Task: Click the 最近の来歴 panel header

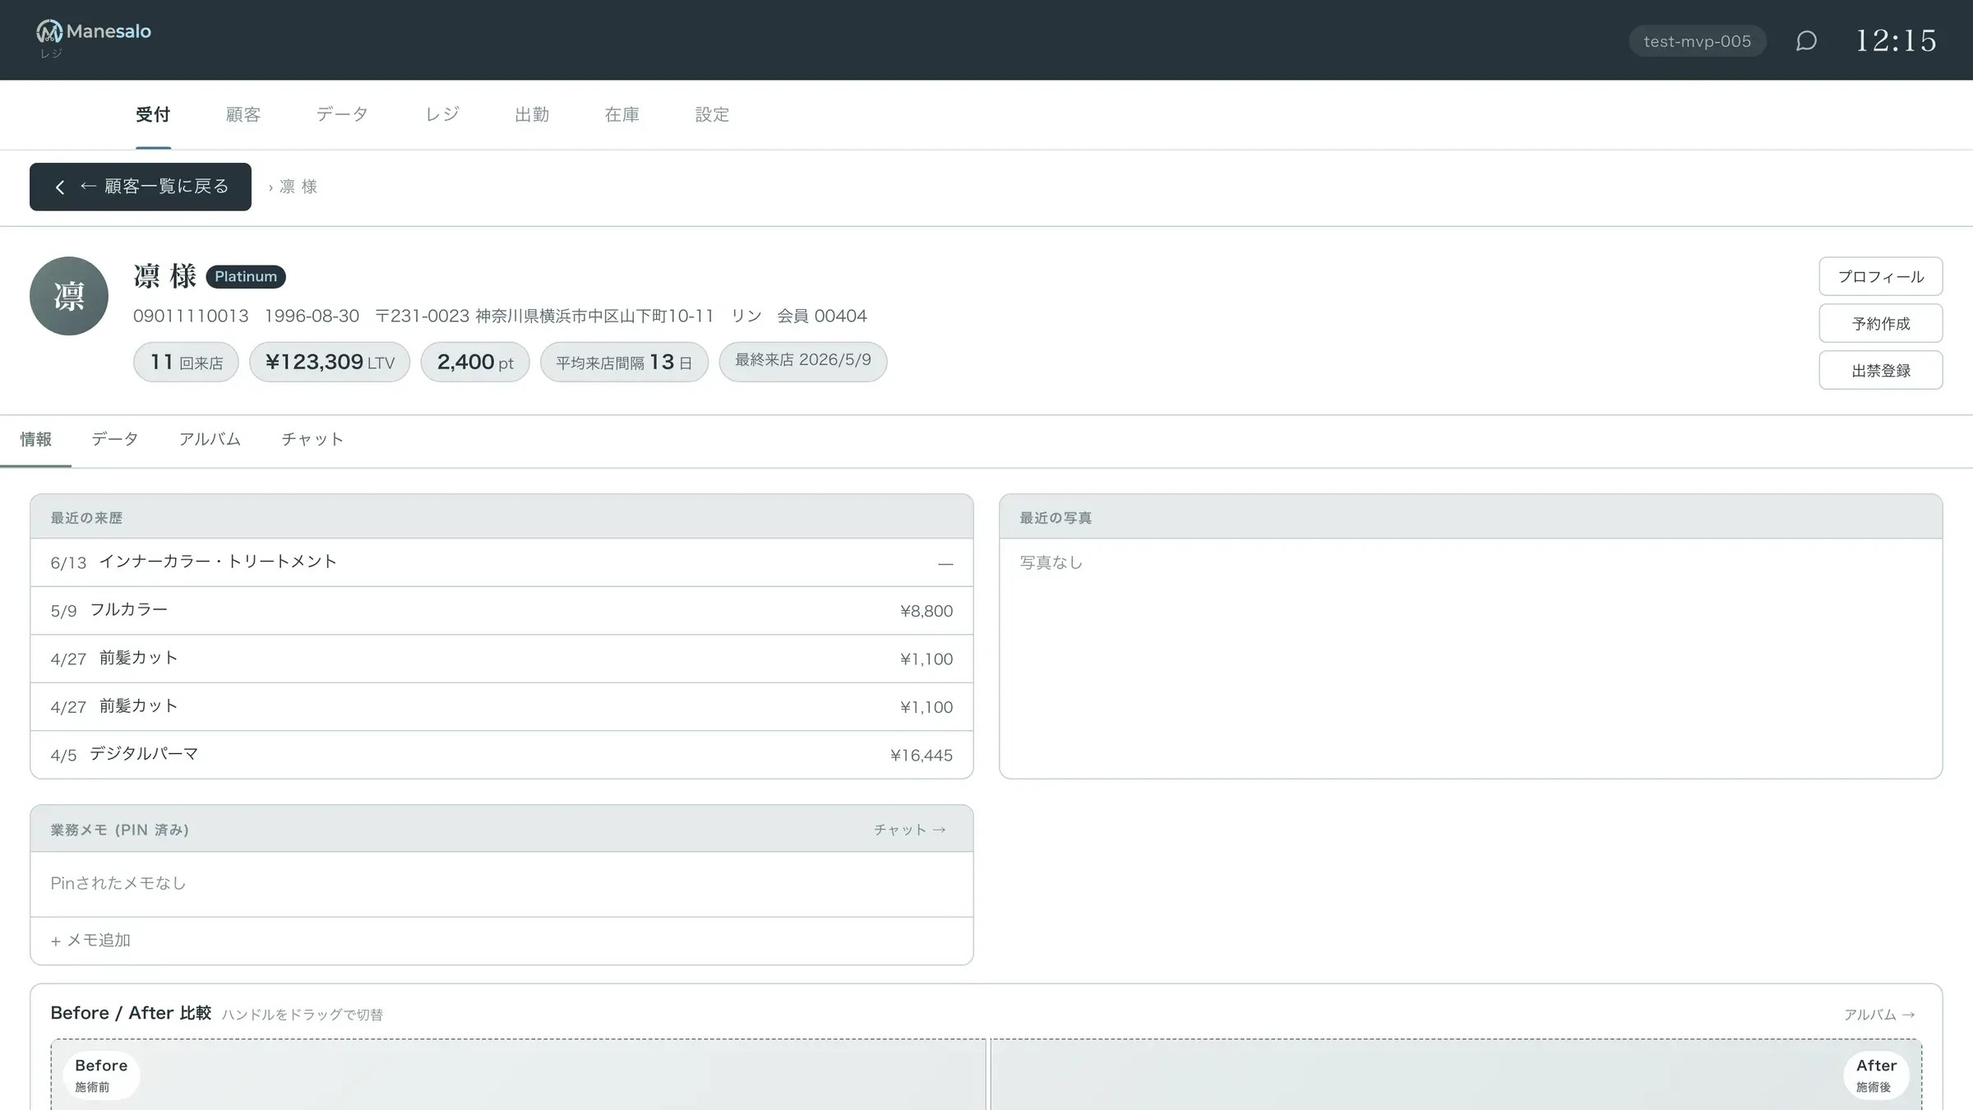Action: tap(501, 517)
